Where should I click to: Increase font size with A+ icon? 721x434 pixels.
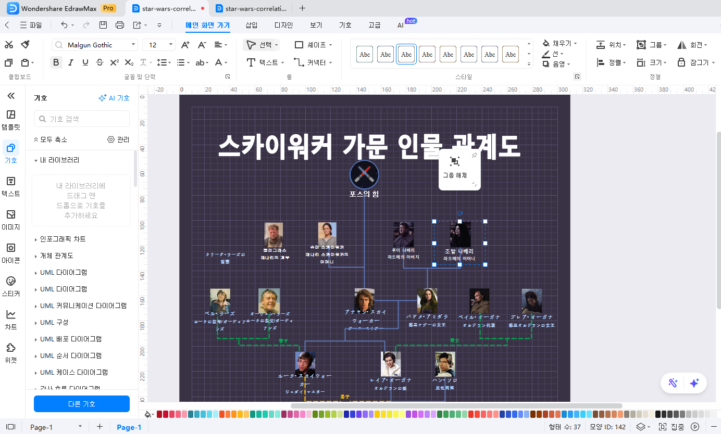point(185,45)
